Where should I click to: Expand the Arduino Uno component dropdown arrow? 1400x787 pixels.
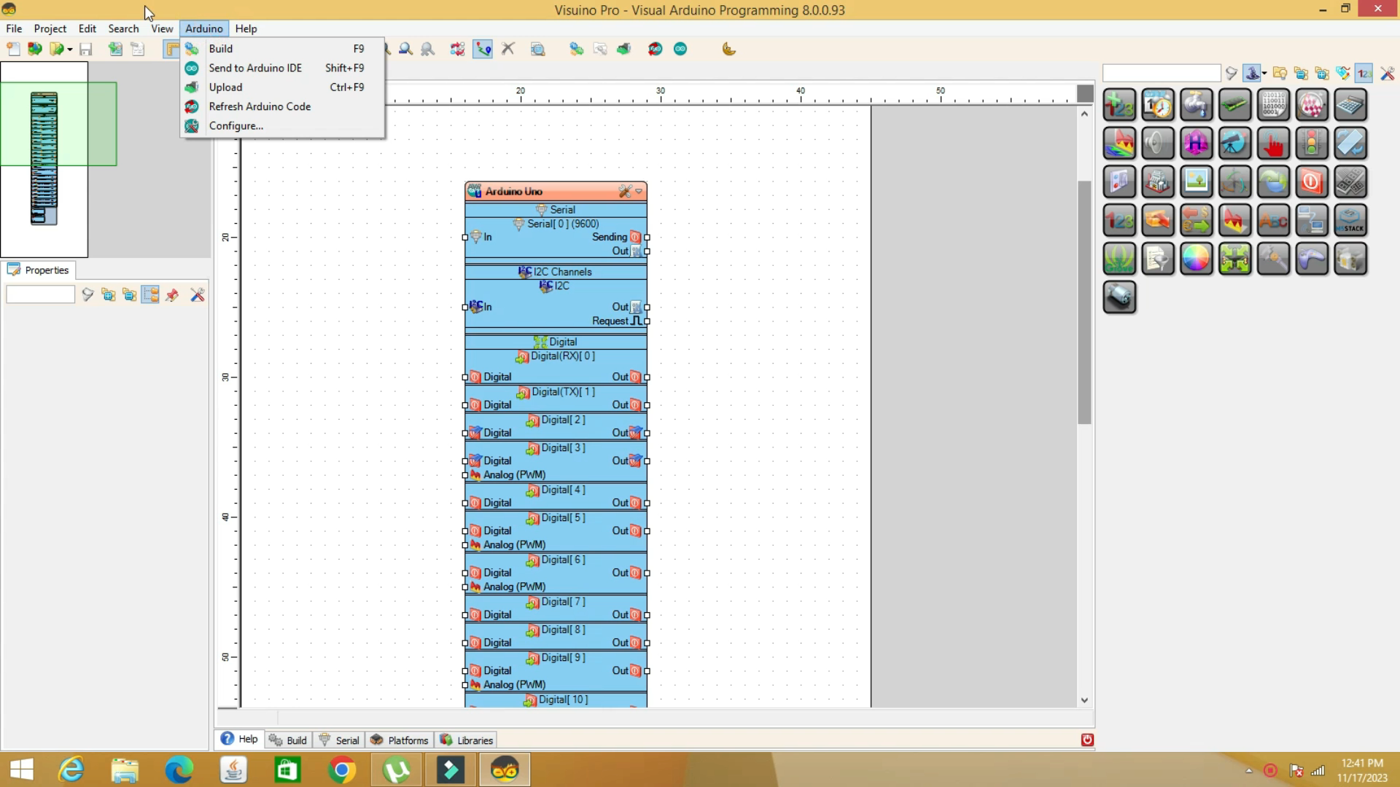coord(639,192)
